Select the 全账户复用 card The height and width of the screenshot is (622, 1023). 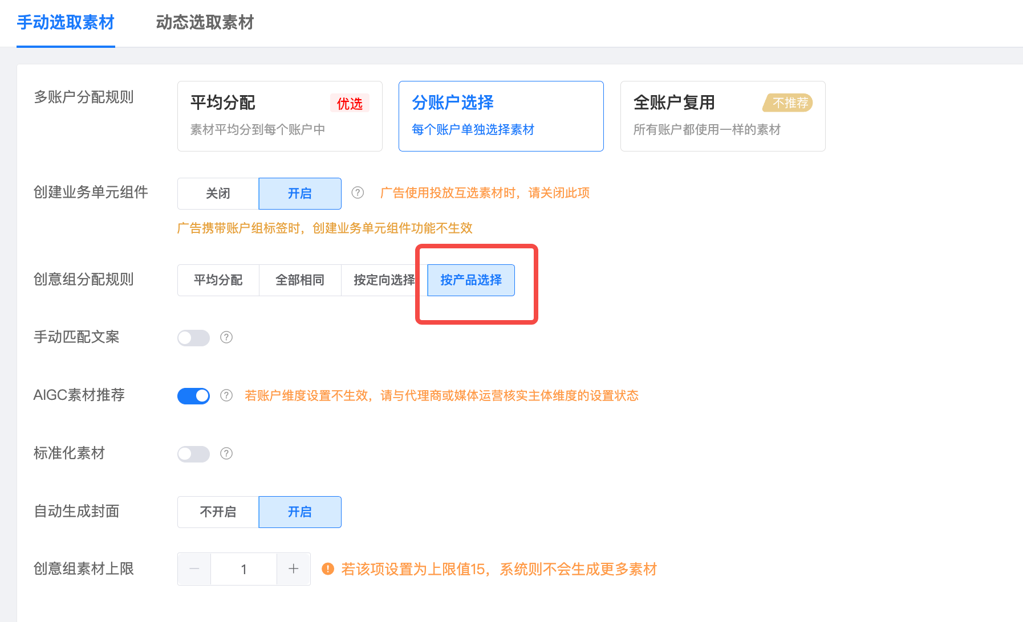[722, 116]
